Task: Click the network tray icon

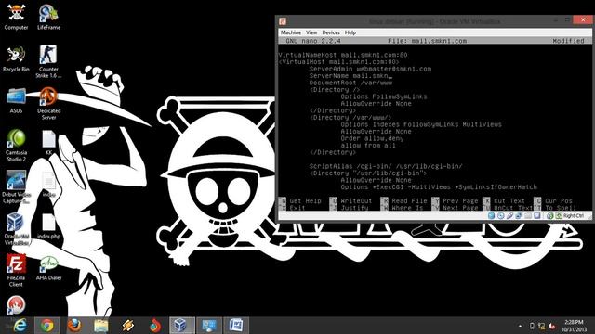Action: point(541,326)
